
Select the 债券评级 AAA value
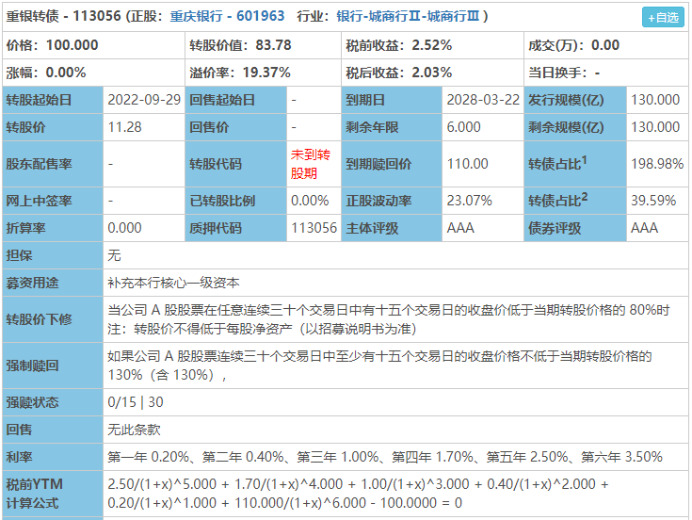(x=644, y=228)
